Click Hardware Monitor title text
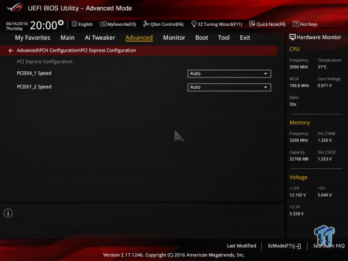Image resolution: width=348 pixels, height=261 pixels. tap(319, 37)
